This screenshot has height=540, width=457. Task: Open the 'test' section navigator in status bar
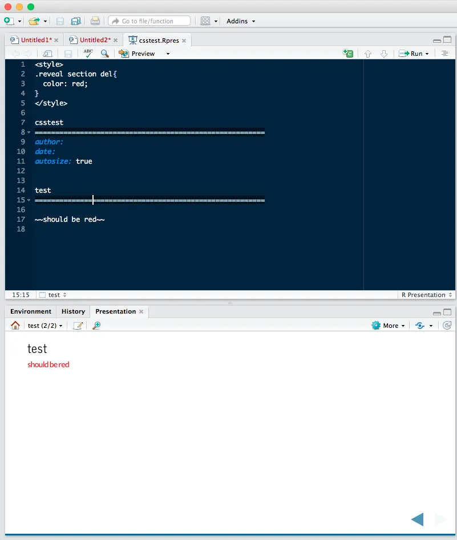point(52,295)
